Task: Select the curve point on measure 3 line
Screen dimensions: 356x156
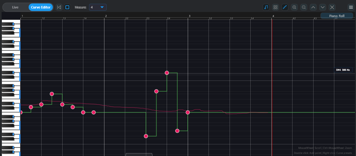Action: (x=188, y=112)
